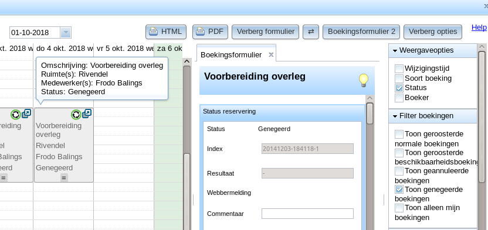Select the do 4 okt. 2018 column header

click(64, 49)
